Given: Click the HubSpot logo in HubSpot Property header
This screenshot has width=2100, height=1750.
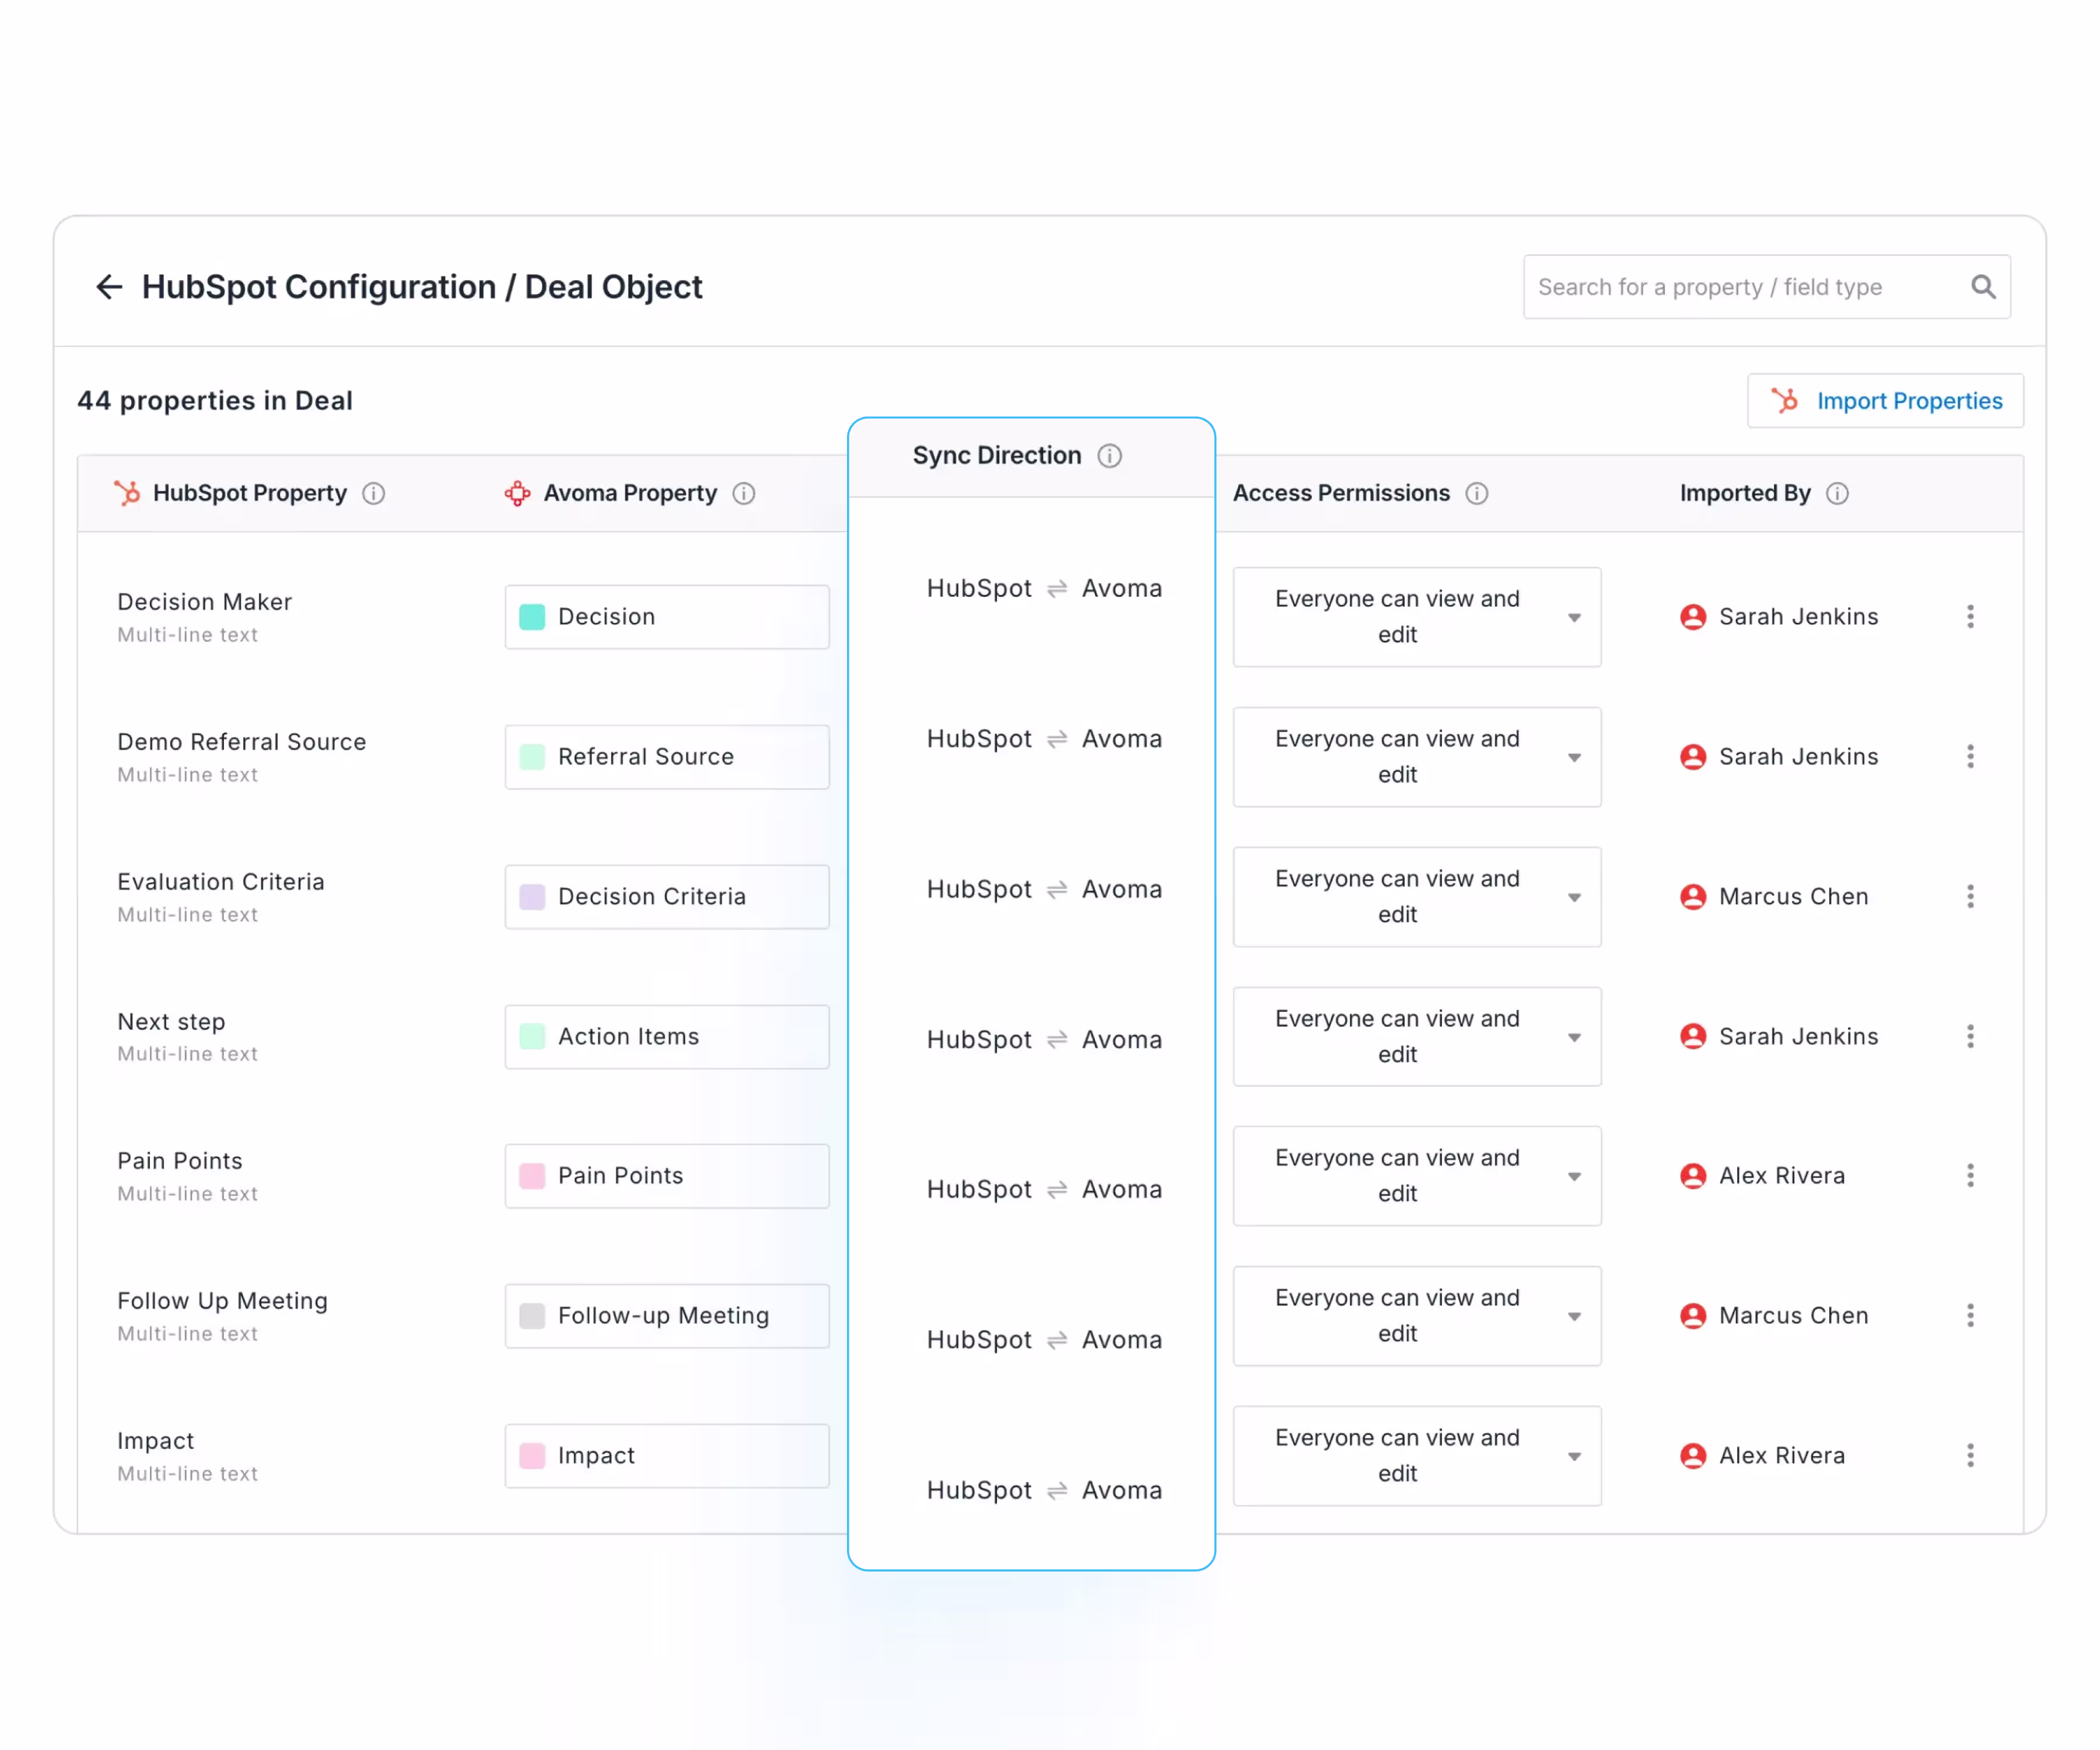Looking at the screenshot, I should [x=127, y=493].
